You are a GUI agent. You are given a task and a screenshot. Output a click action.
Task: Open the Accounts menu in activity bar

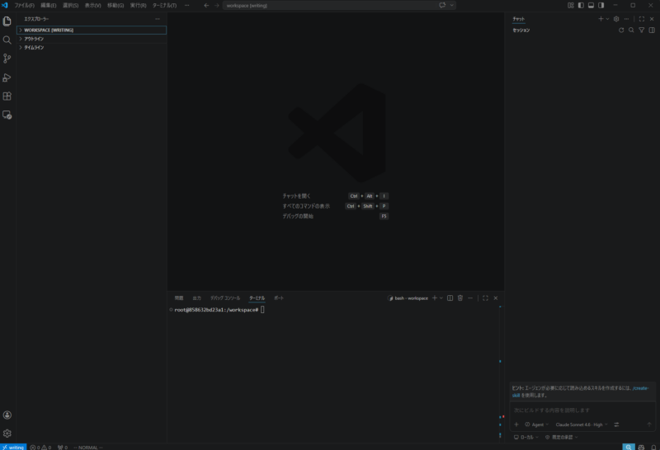7,415
